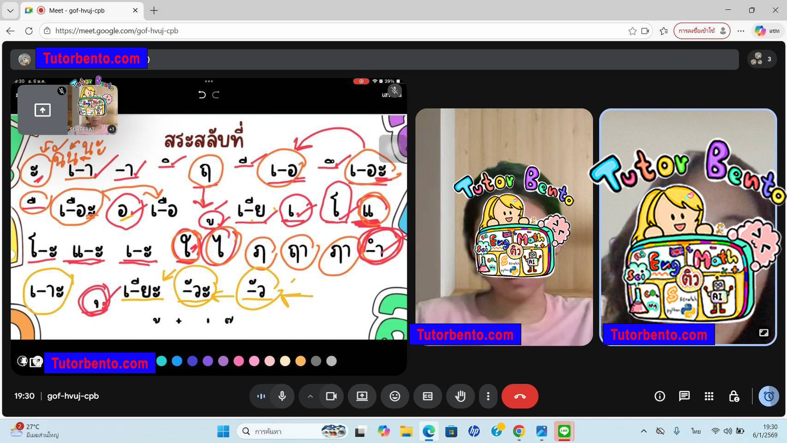Screen dimensions: 787x443
Task: Open a new browser tab
Action: click(x=154, y=10)
